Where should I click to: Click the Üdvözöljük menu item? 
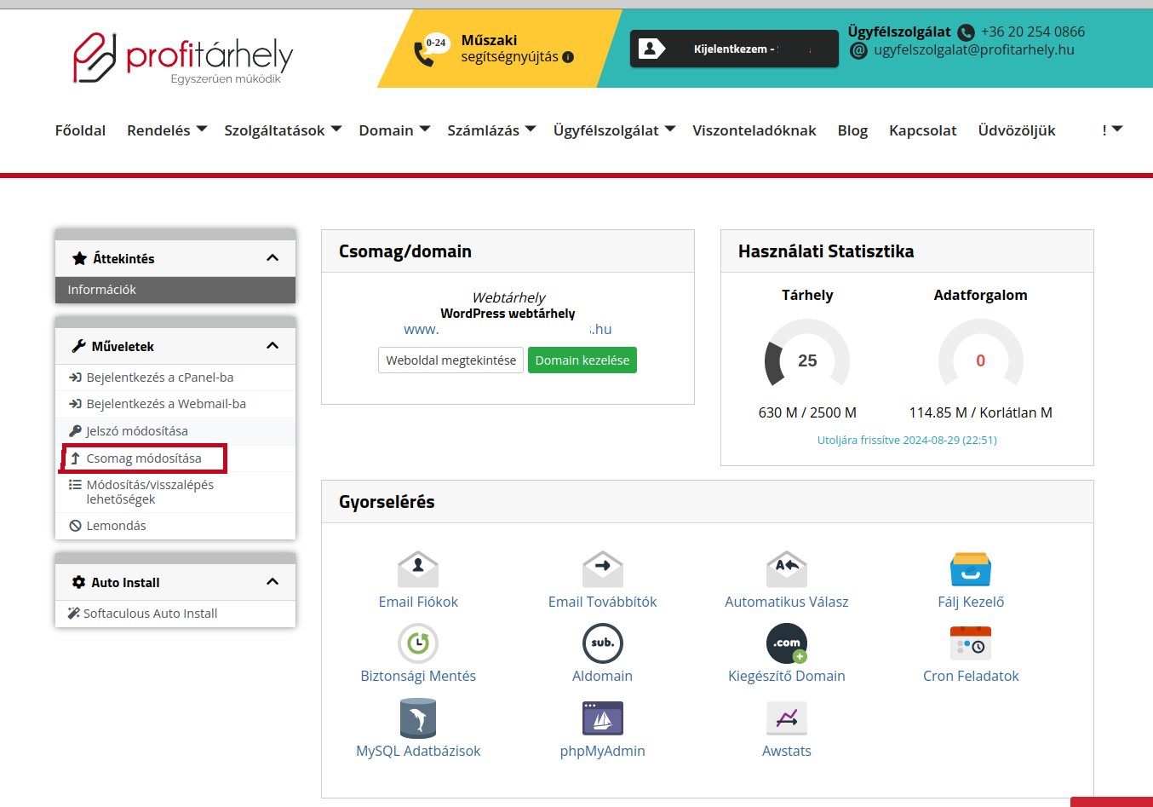pyautogui.click(x=1017, y=130)
